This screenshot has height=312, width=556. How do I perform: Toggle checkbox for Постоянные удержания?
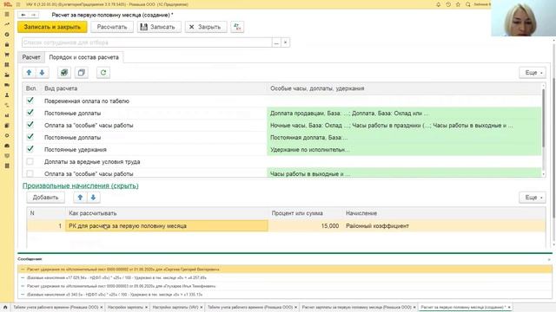30,149
